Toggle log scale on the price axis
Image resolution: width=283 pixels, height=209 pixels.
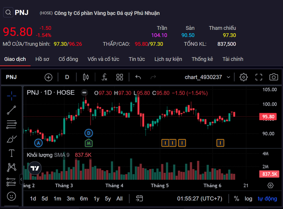pyautogui.click(x=249, y=198)
